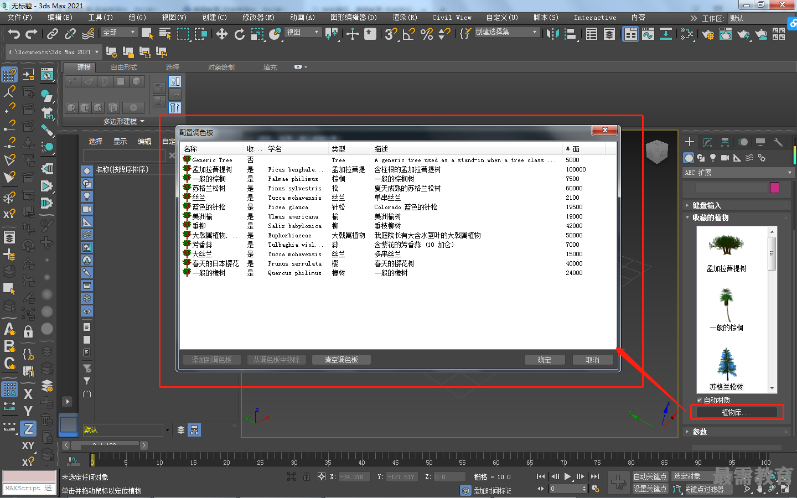
Task: Open the Curve Editor icon
Action: tap(648, 34)
